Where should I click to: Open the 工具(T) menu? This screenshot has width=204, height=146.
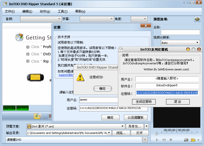click(63, 11)
